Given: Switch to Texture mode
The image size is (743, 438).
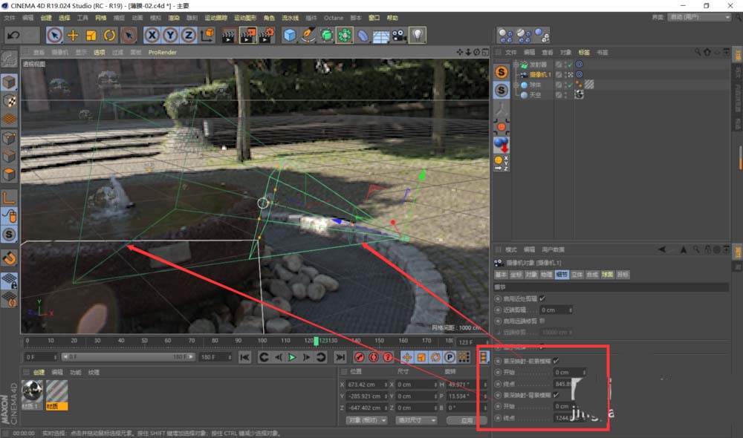Looking at the screenshot, I should point(9,101).
